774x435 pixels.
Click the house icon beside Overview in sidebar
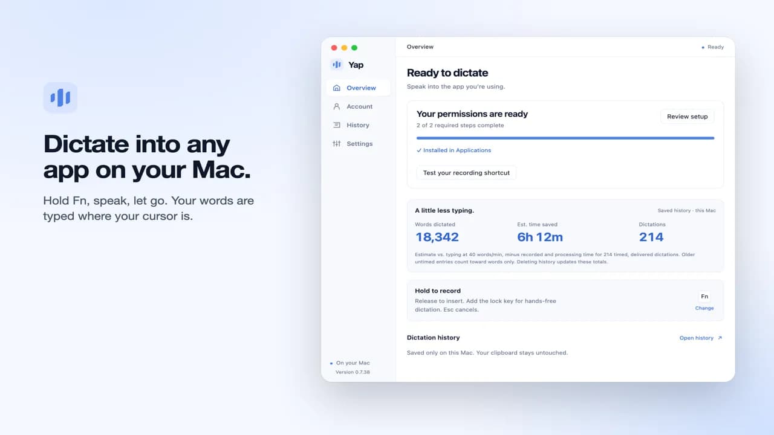(x=337, y=88)
